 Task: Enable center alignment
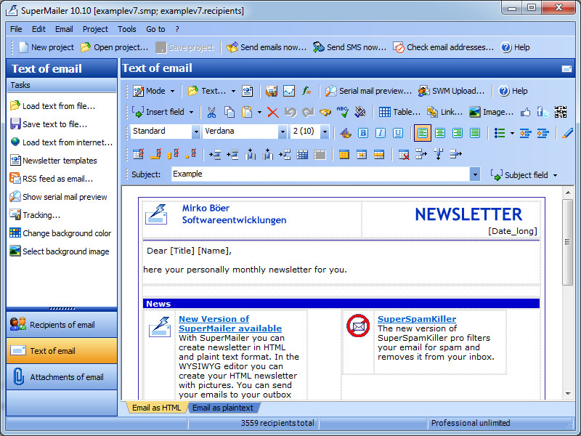(440, 133)
